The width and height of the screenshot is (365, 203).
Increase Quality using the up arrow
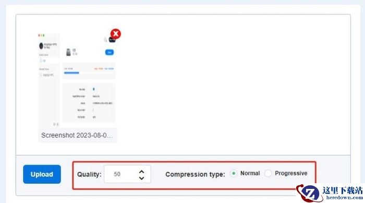click(141, 172)
